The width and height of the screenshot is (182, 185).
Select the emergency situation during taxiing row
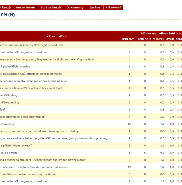tap(91, 138)
